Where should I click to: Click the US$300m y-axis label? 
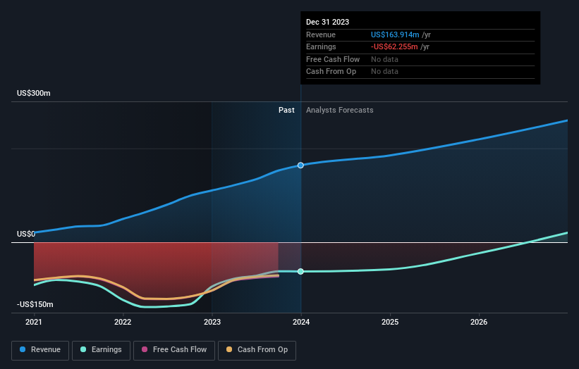coord(34,93)
